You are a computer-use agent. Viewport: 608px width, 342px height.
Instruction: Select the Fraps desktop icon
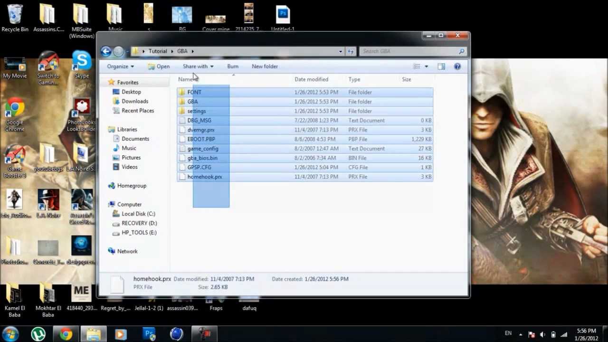click(x=216, y=304)
